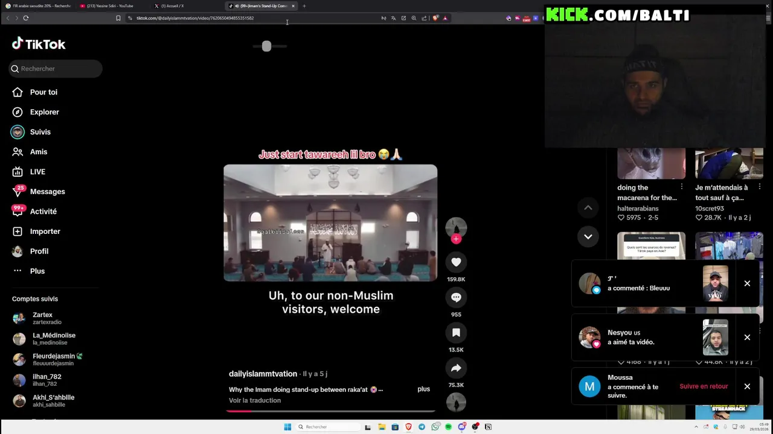Switch to Yassine Sdiri YouTube tab
This screenshot has height=434, width=773.
(x=111, y=6)
